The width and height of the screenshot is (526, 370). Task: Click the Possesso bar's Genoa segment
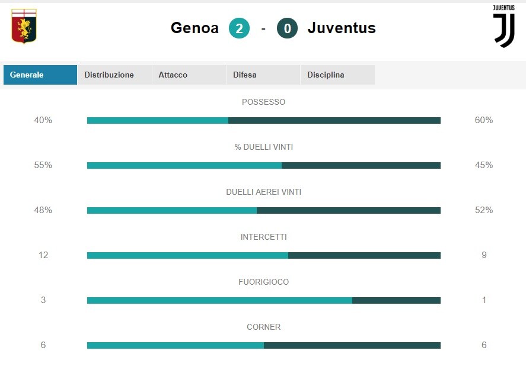click(158, 121)
